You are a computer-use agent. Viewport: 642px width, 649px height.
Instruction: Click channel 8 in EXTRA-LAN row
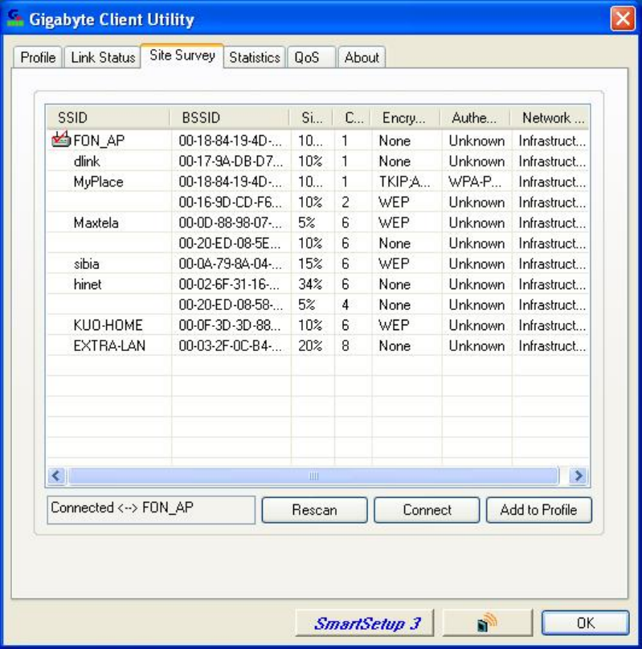pos(346,345)
